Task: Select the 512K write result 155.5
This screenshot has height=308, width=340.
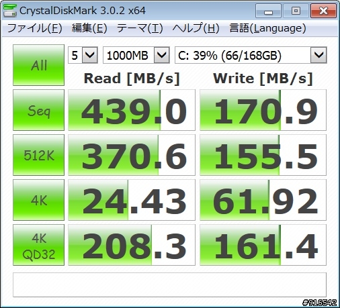Action: (263, 155)
